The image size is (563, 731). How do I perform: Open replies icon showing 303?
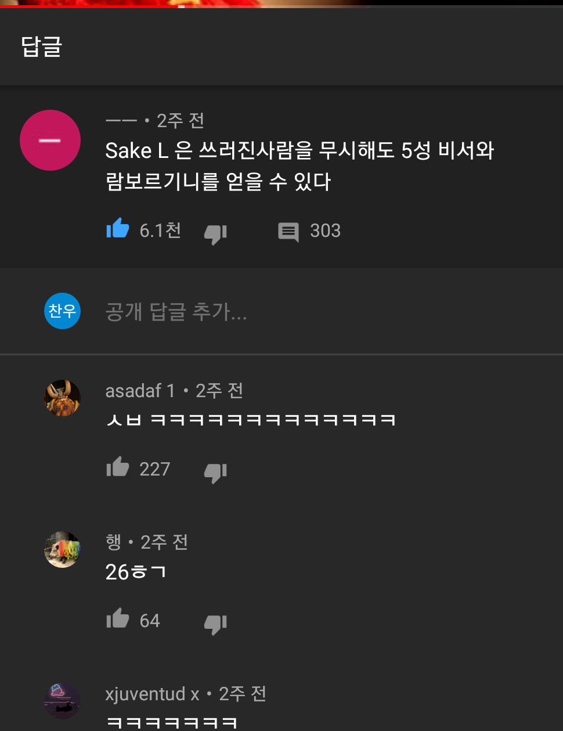tap(288, 232)
